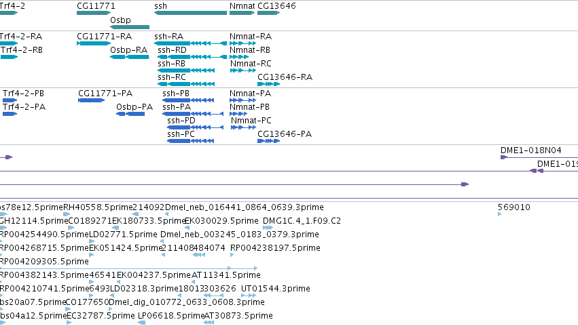The height and width of the screenshot is (326, 578).
Task: Select the Osbp gene label
Action: [120, 20]
